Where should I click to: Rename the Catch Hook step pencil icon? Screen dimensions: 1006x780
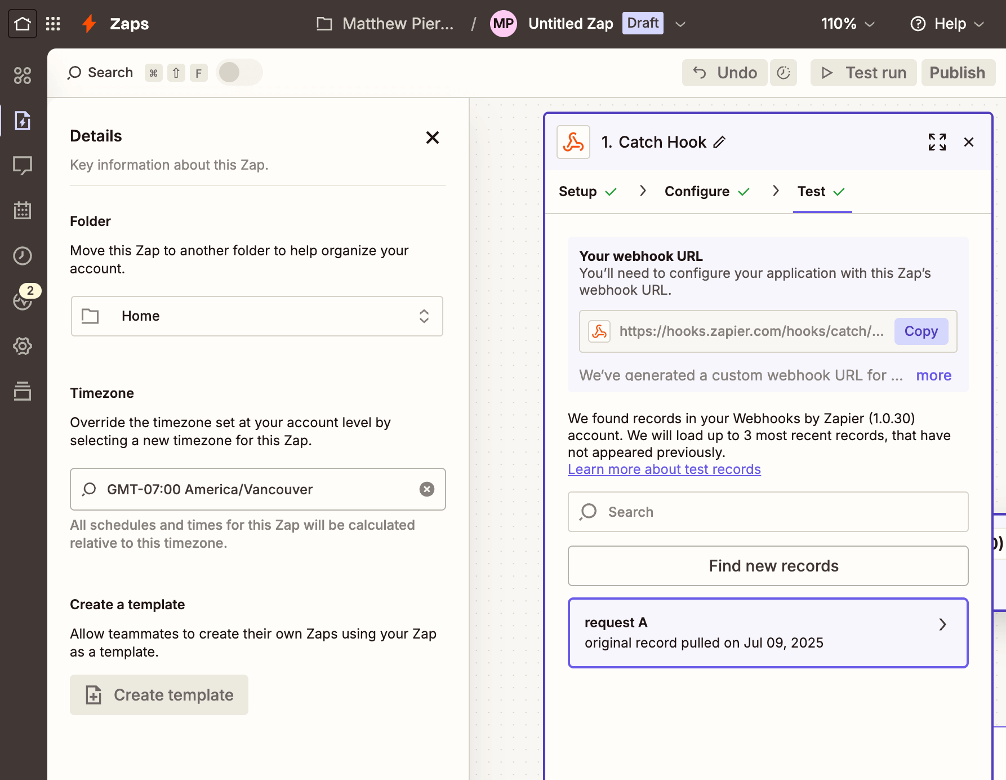tap(719, 142)
